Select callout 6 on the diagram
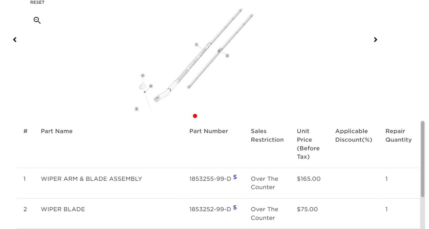 (x=151, y=86)
